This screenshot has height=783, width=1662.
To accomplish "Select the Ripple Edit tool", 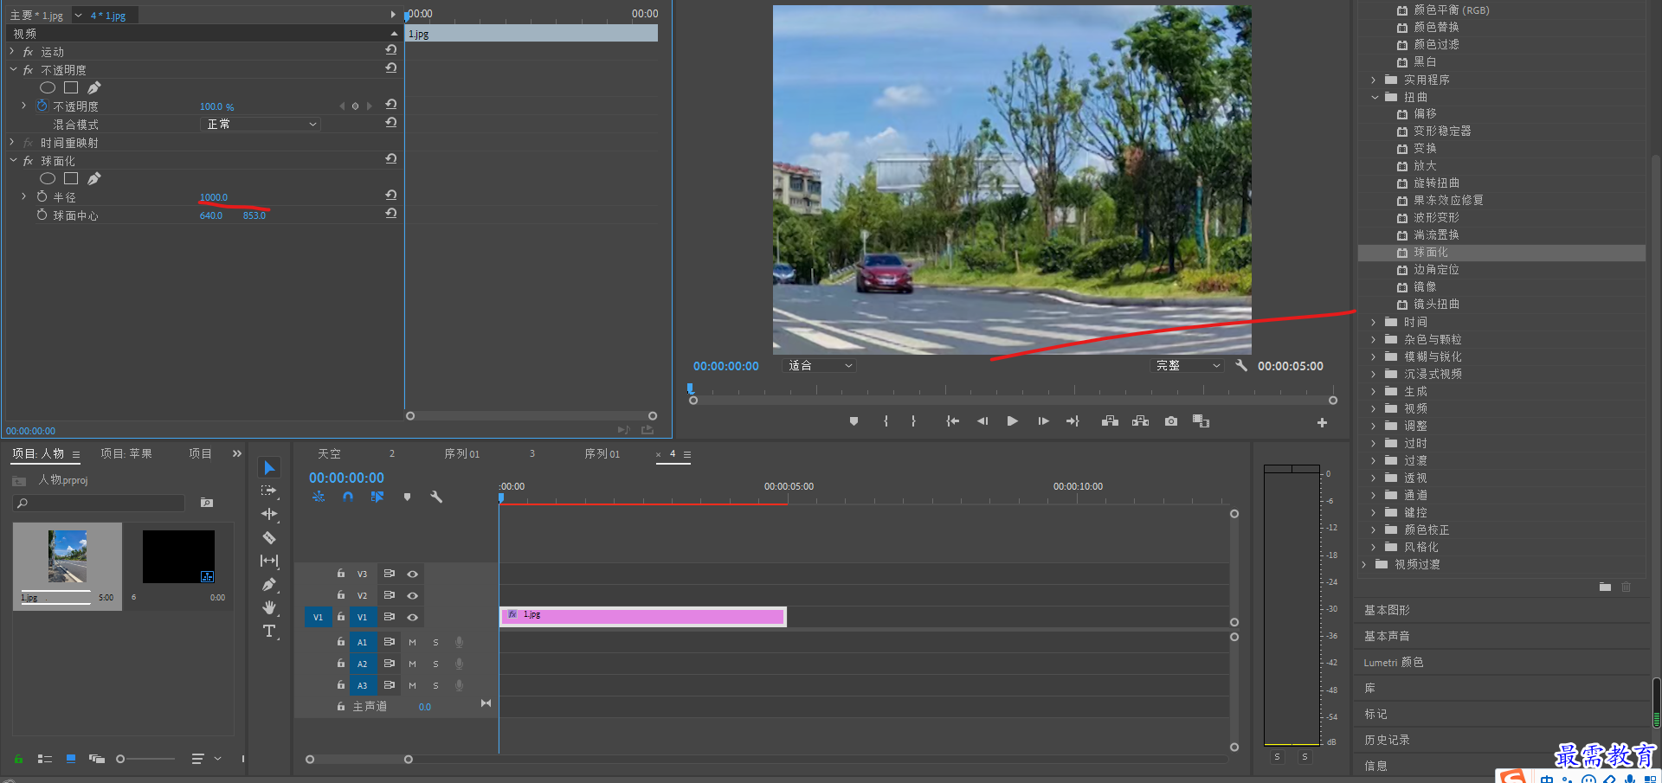I will click(x=269, y=514).
